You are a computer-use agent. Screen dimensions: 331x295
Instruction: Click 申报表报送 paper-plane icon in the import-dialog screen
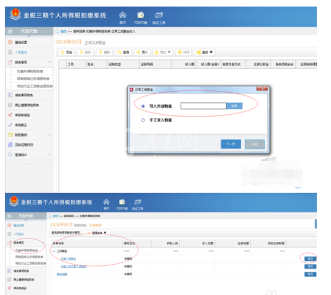tap(10, 115)
